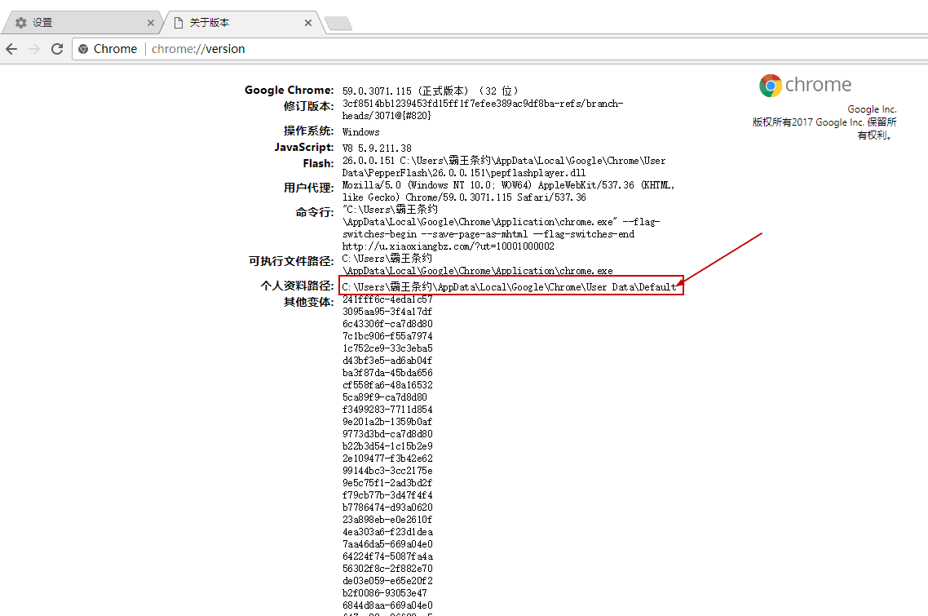Click the Chrome site info icon in address bar
The width and height of the screenshot is (928, 616).
click(x=83, y=49)
